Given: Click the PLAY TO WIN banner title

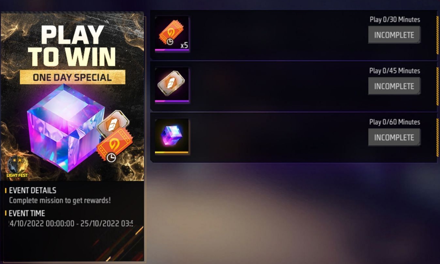Looking at the screenshot, I should coord(73,45).
